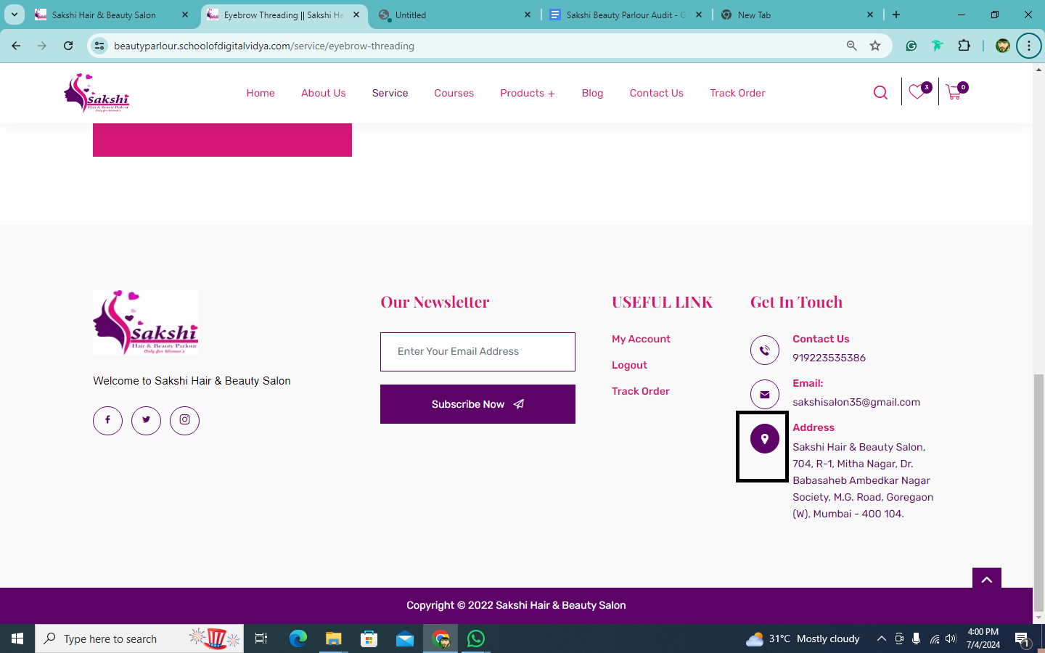Open WhatsApp from the taskbar
Image resolution: width=1045 pixels, height=653 pixels.
[x=476, y=638]
